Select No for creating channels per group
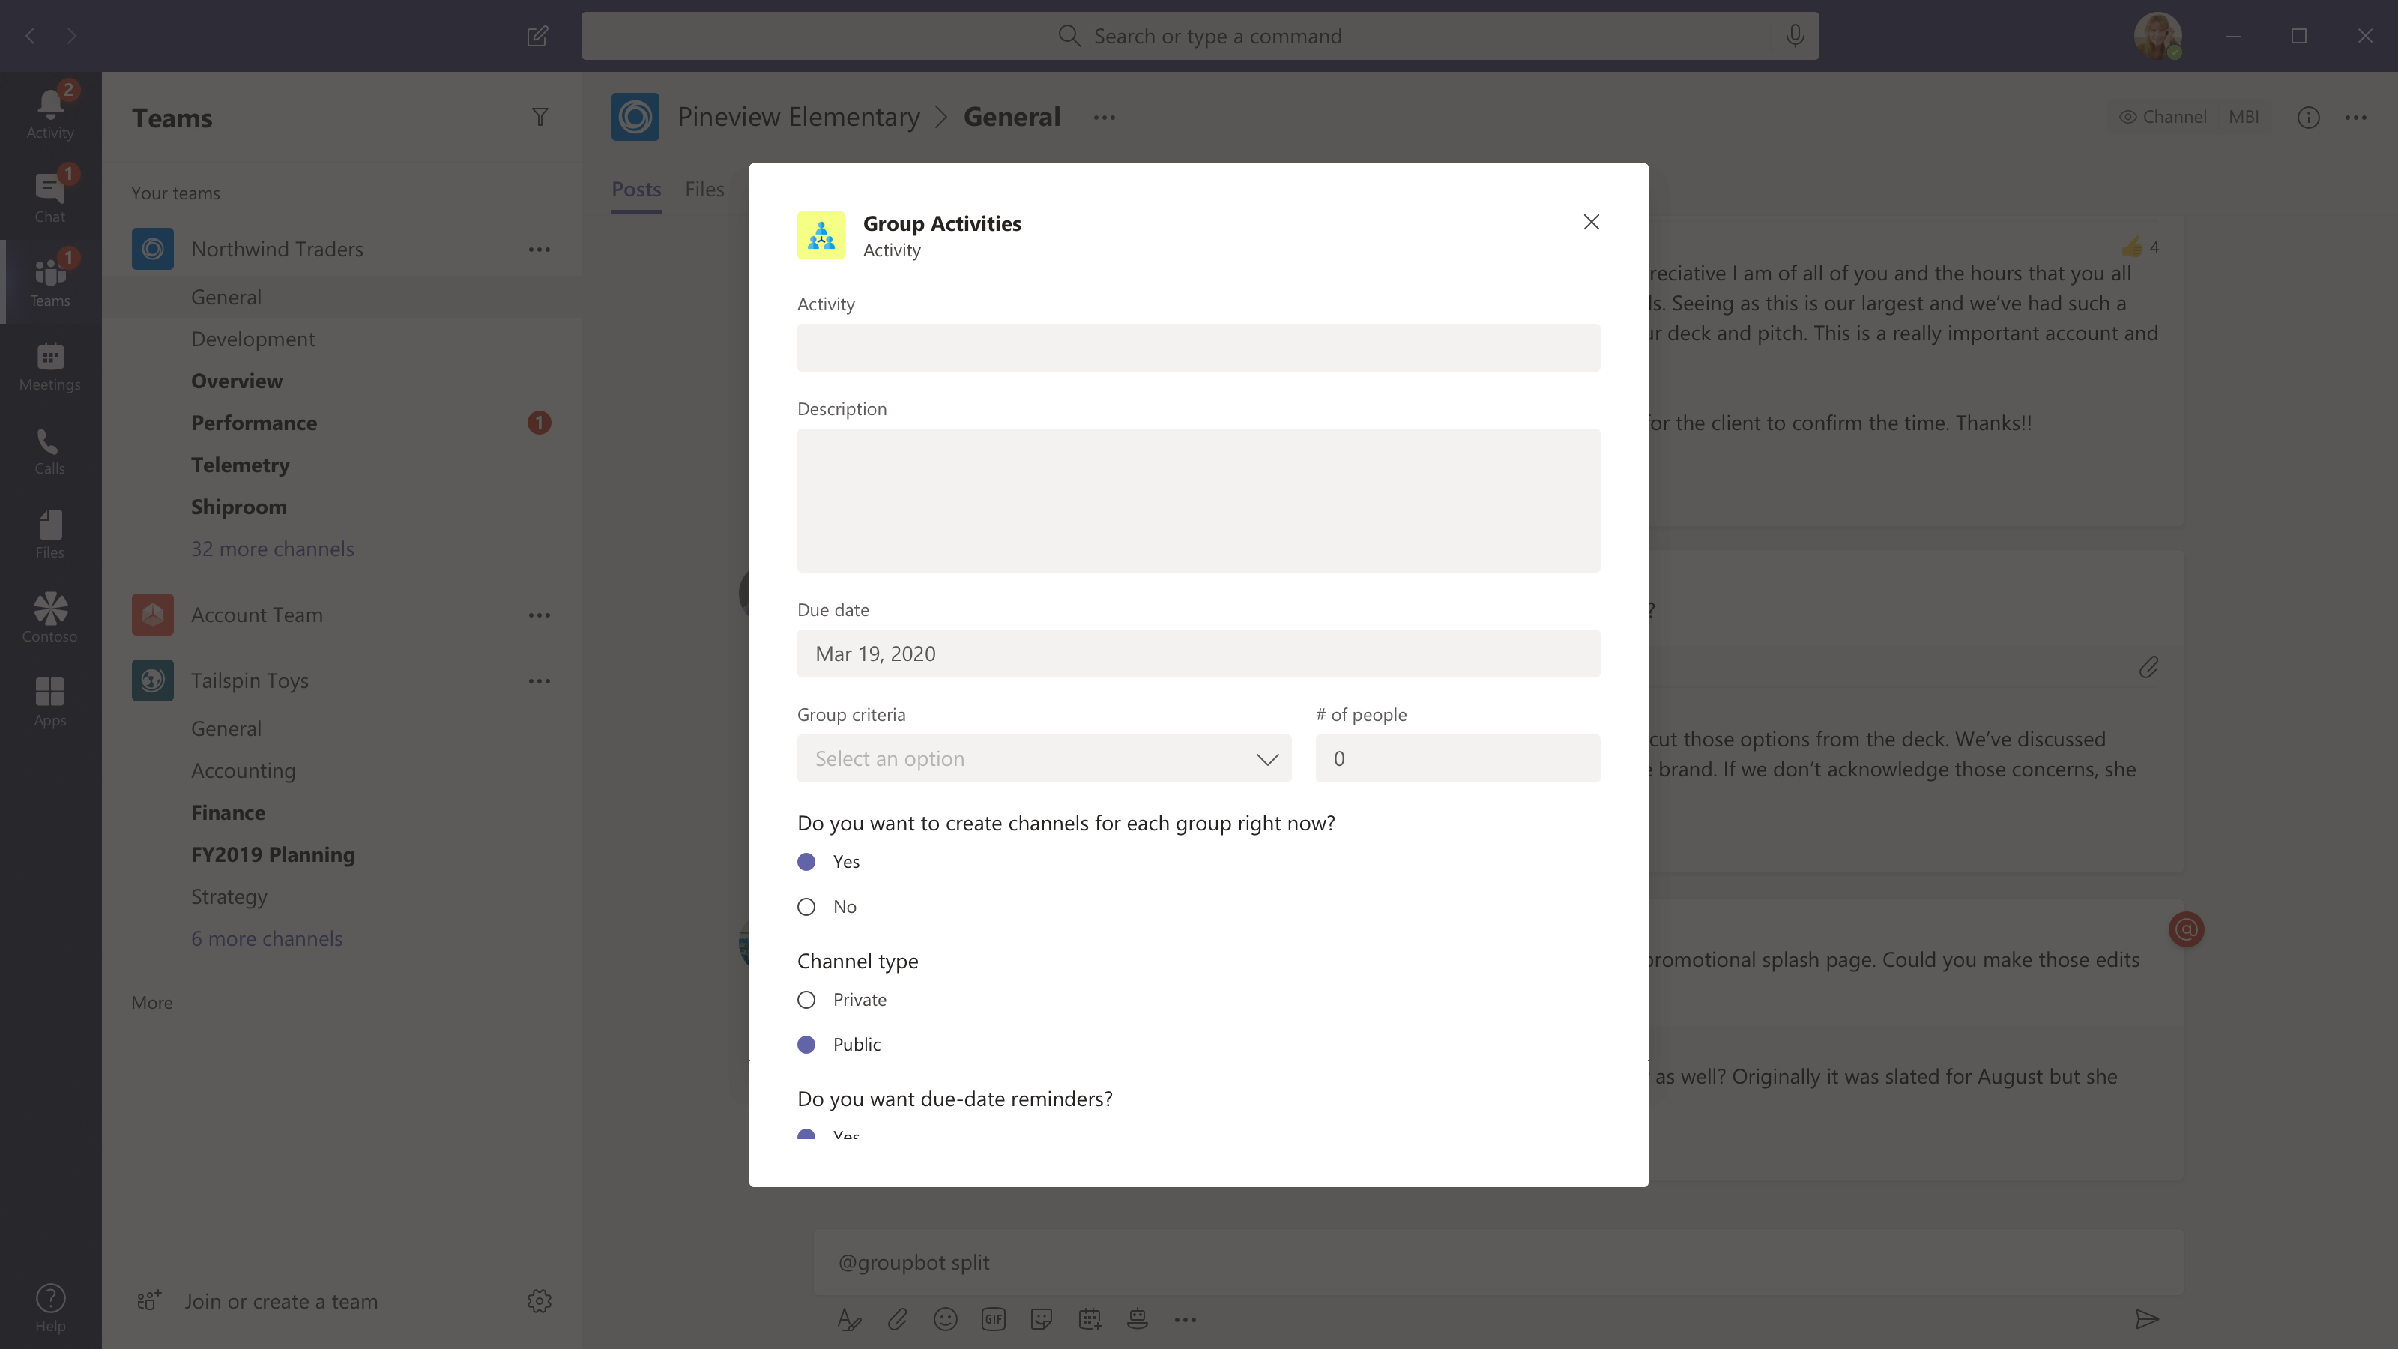2398x1349 pixels. [x=806, y=906]
